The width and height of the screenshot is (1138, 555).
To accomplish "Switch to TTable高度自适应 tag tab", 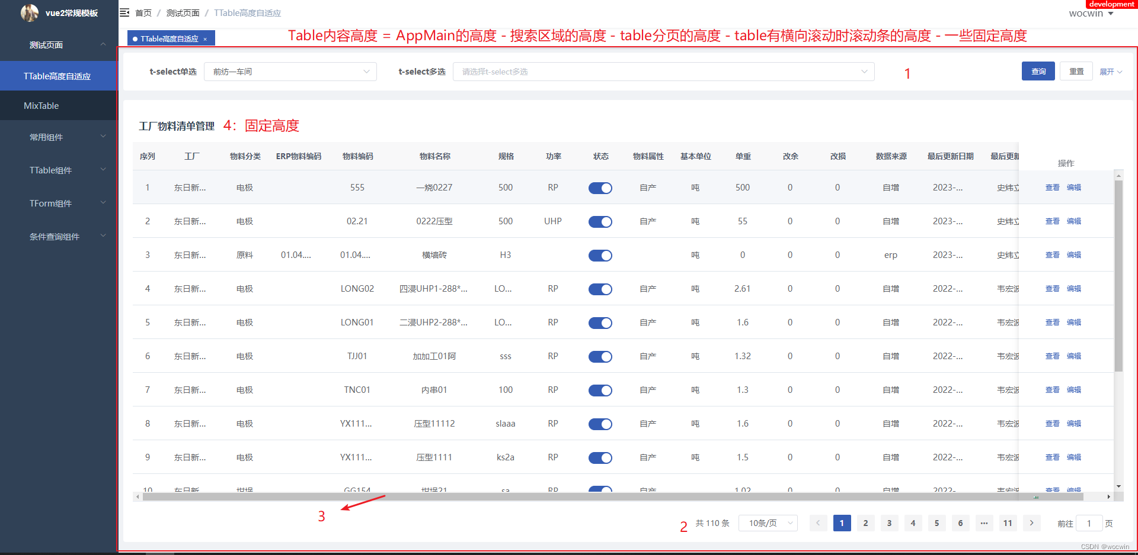I will tap(170, 39).
